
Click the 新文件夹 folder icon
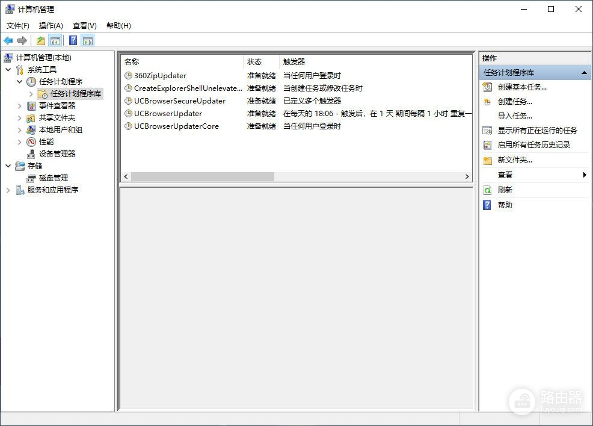pyautogui.click(x=487, y=160)
